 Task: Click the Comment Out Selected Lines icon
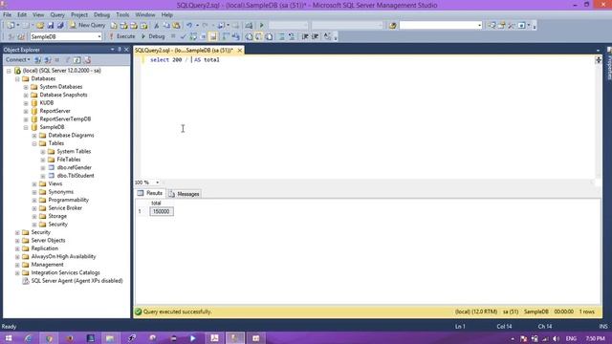[281, 36]
